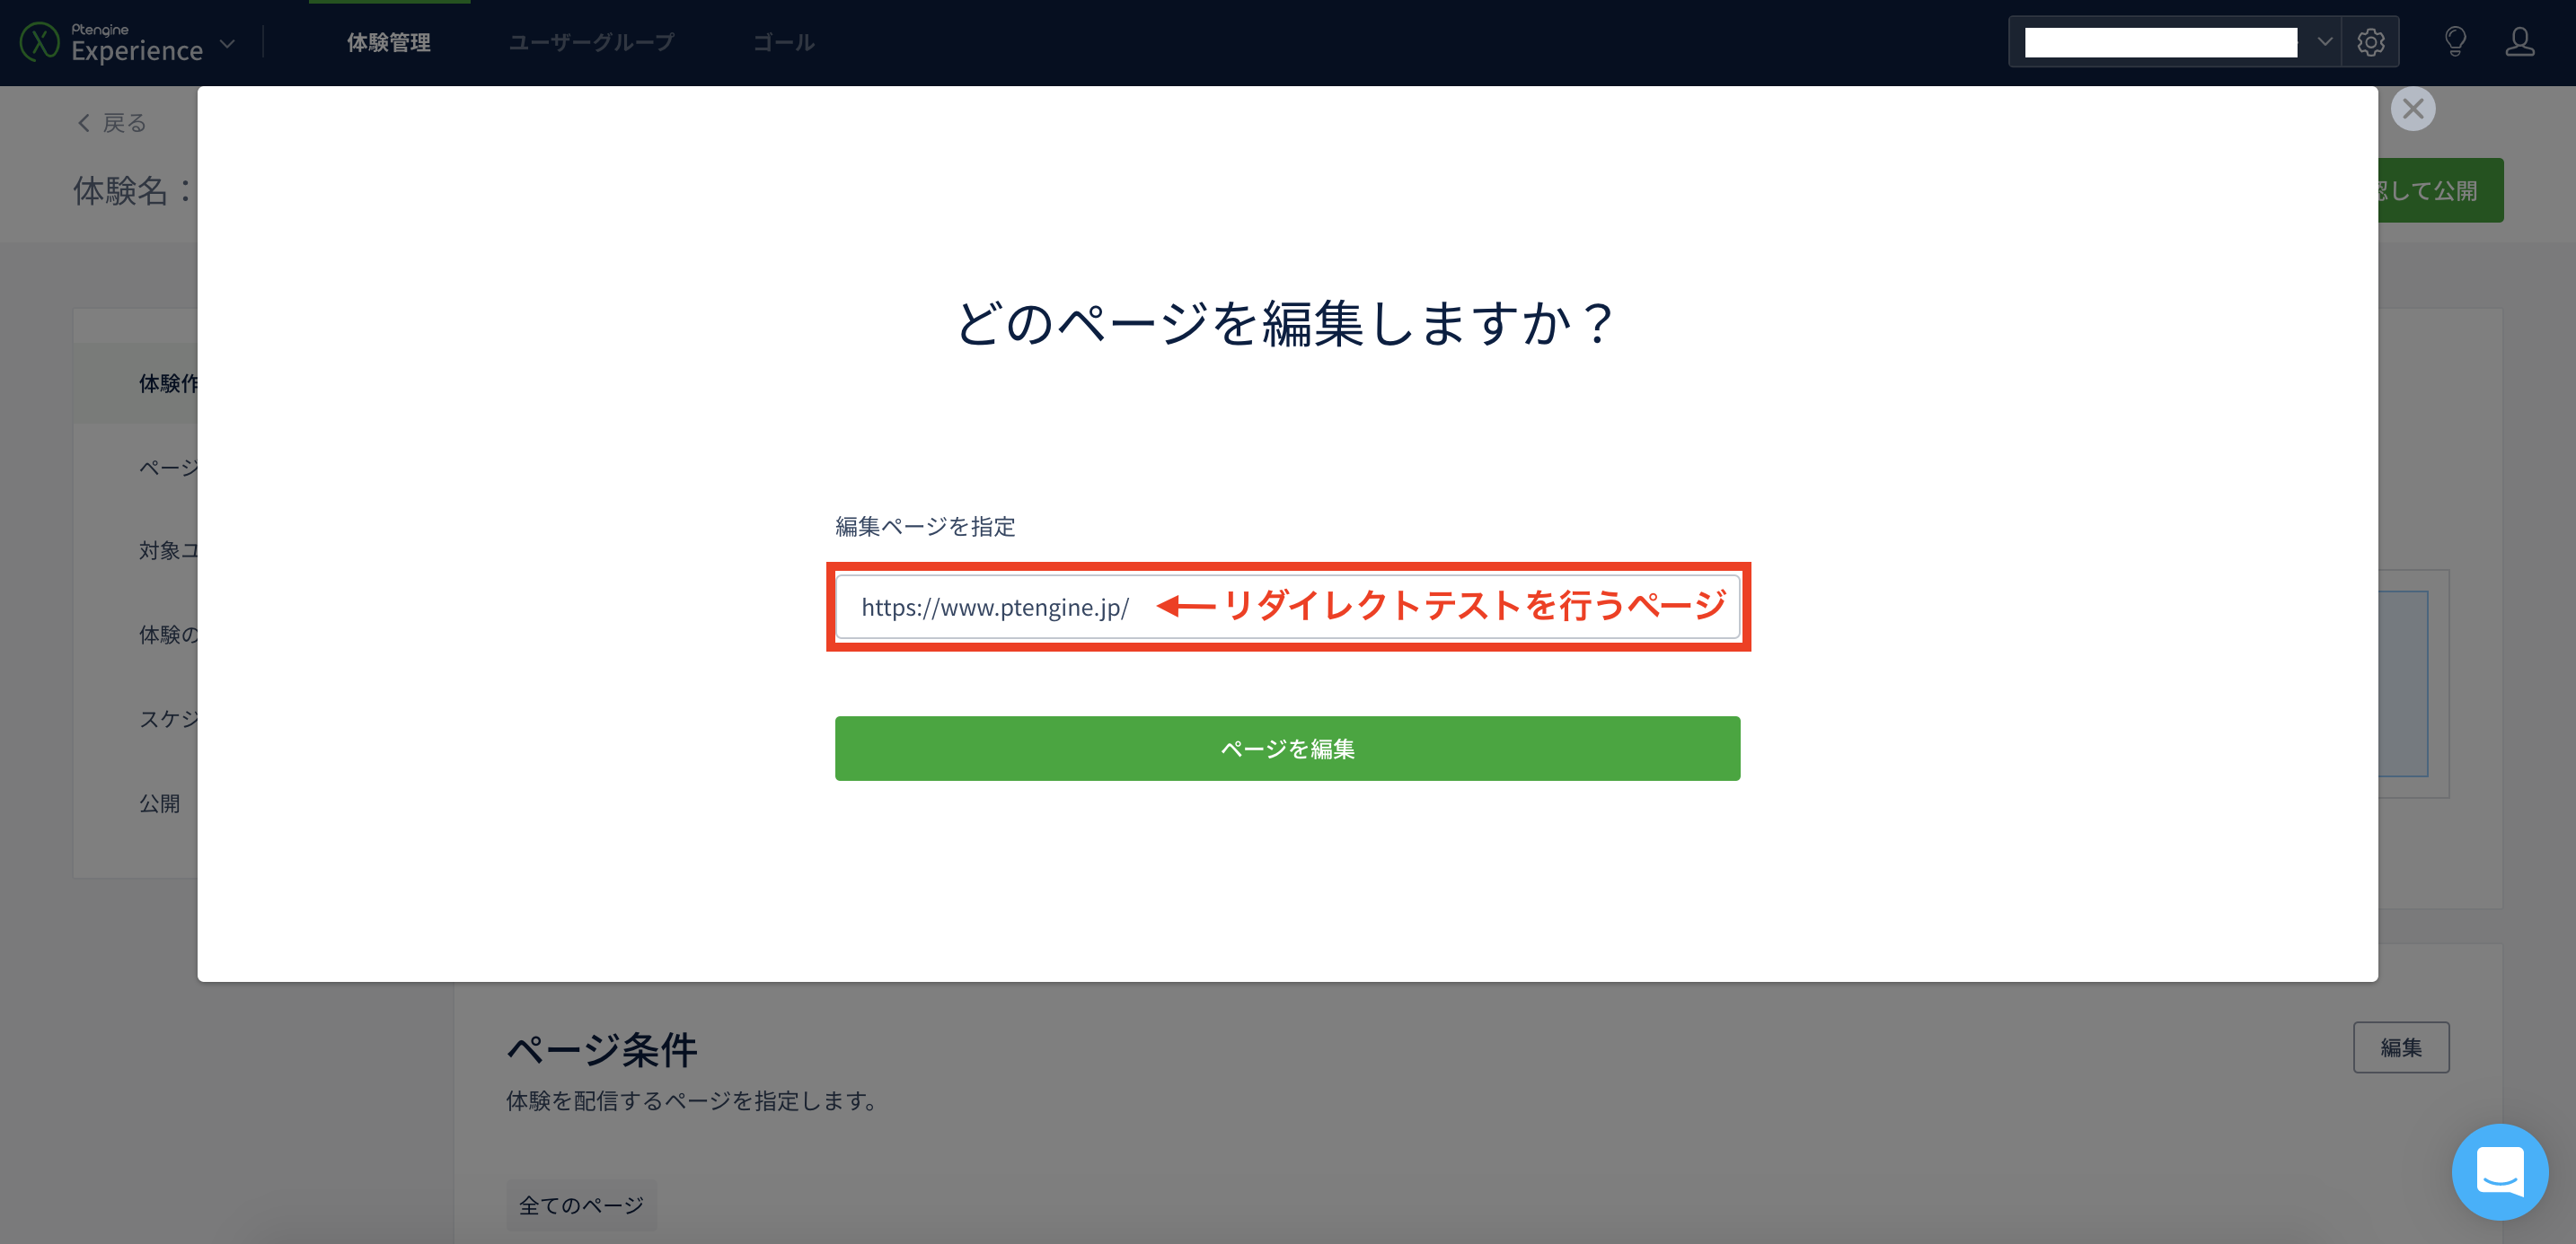Click the 体験を配信するページを指定します description text
Screen dimensions: 2576x1244
[x=691, y=1100]
